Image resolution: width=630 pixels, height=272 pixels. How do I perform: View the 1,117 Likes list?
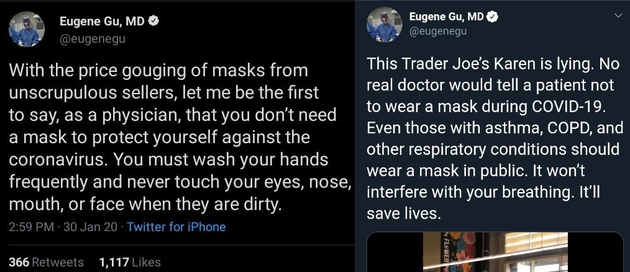(x=129, y=262)
